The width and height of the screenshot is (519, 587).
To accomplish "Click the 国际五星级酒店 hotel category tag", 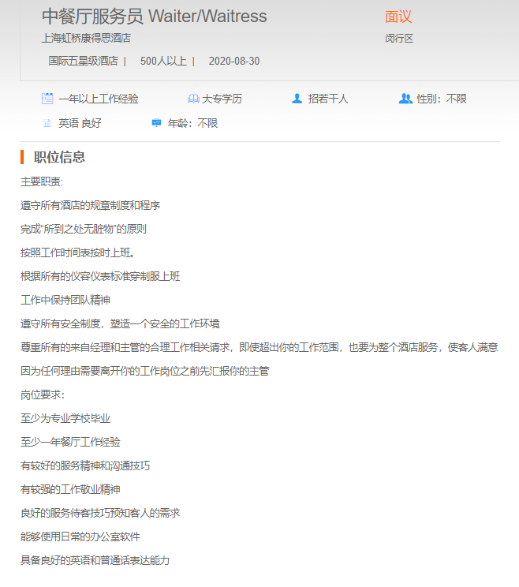I will pos(83,62).
